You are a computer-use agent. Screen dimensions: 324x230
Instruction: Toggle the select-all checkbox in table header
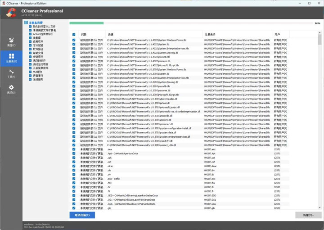[x=74, y=34]
